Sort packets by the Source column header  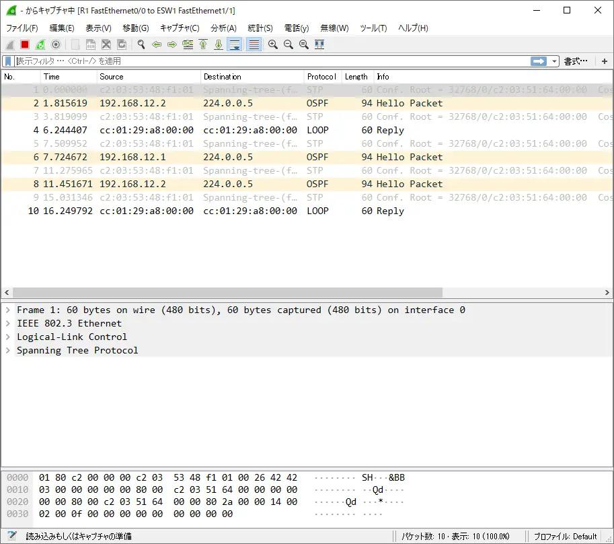click(149, 77)
